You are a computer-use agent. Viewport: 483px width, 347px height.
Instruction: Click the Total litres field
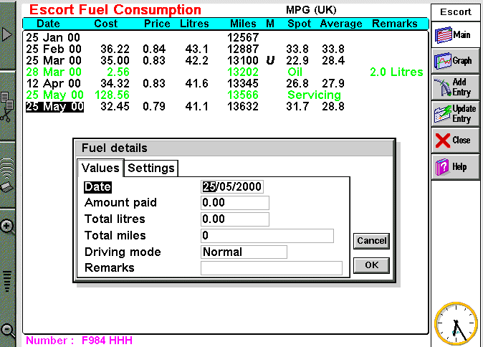pyautogui.click(x=235, y=219)
